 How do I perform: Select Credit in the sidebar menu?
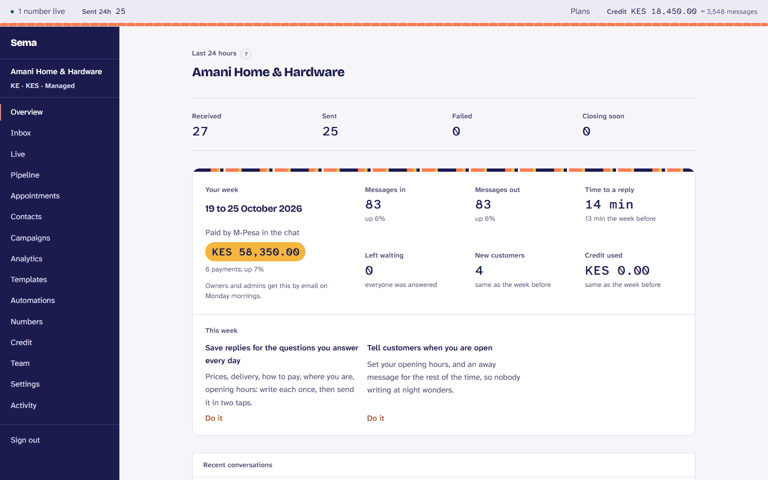(60, 342)
